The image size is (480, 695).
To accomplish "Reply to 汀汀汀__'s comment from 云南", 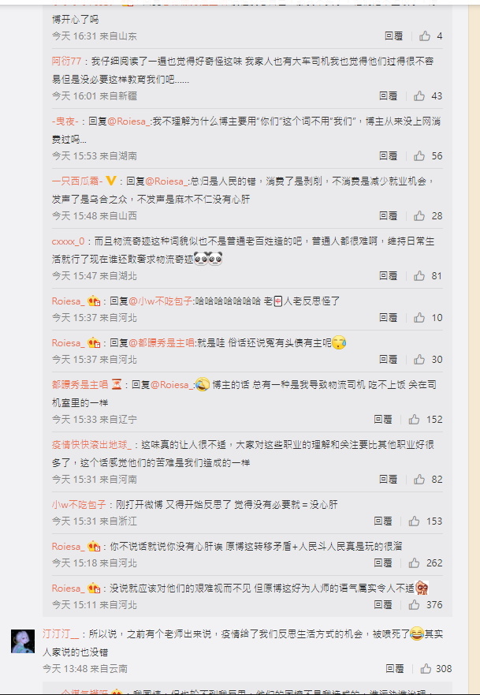I will (395, 668).
